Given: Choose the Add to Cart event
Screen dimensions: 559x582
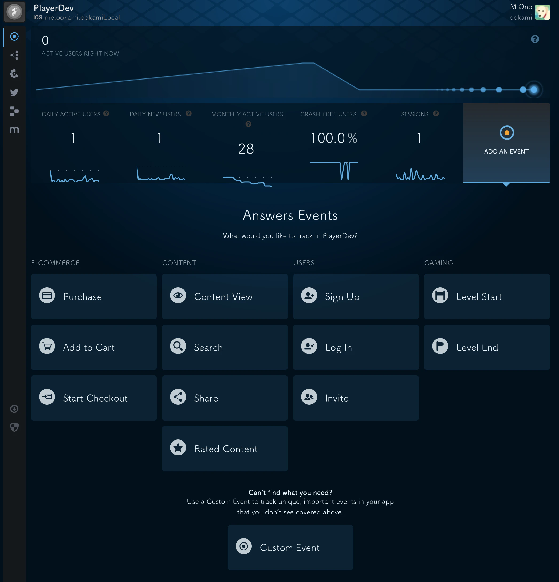Looking at the screenshot, I should click(x=94, y=347).
